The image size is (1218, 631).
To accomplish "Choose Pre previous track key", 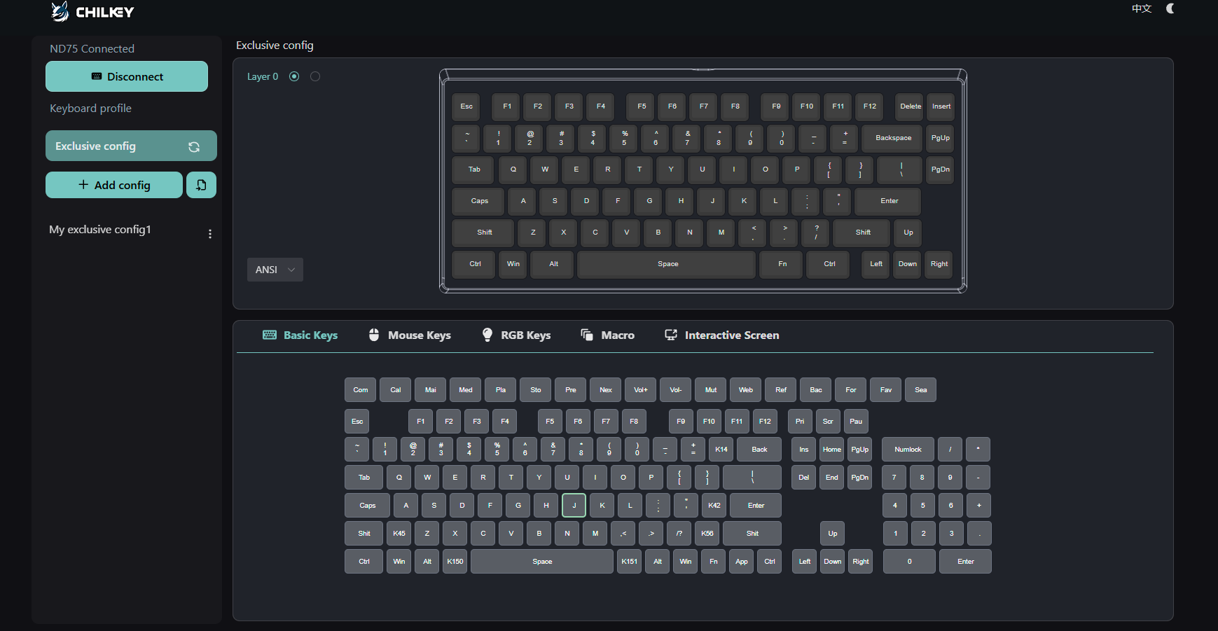I will click(571, 390).
